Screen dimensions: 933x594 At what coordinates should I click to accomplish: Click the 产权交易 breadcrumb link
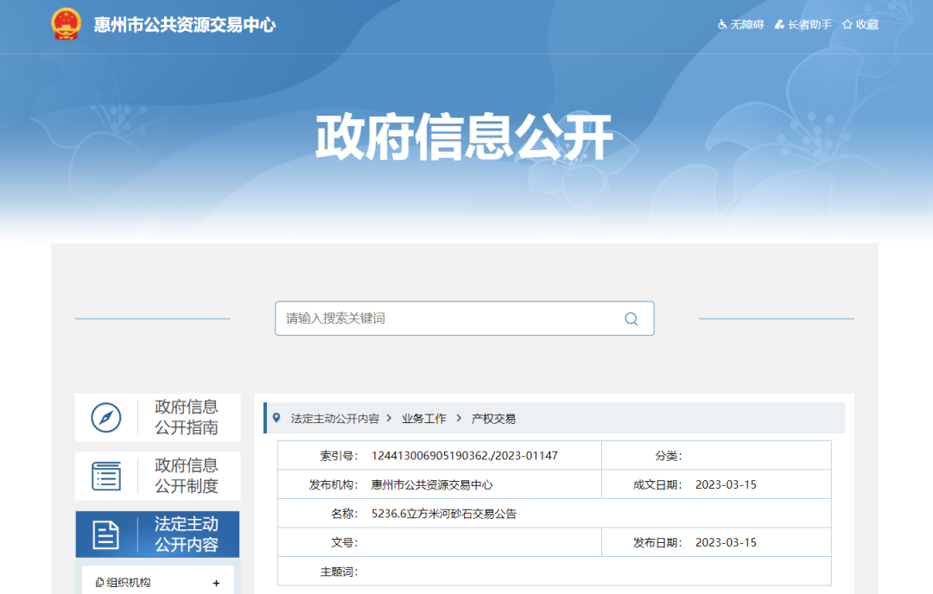coord(493,419)
